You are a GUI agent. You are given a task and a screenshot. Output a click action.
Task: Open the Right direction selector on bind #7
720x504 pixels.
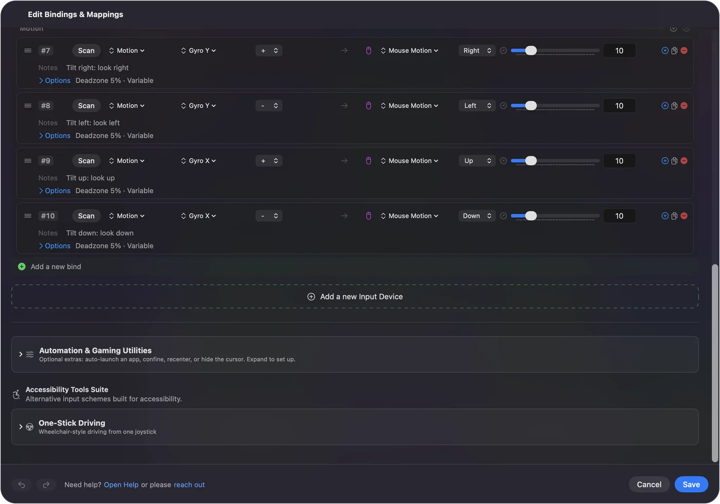[x=477, y=50]
